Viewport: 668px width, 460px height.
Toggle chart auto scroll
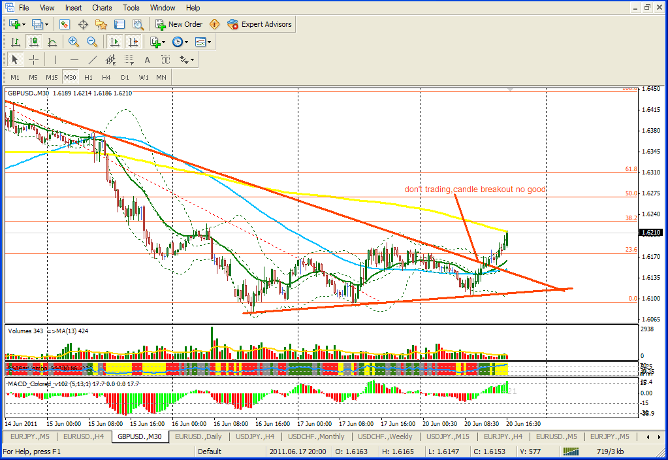tap(115, 42)
